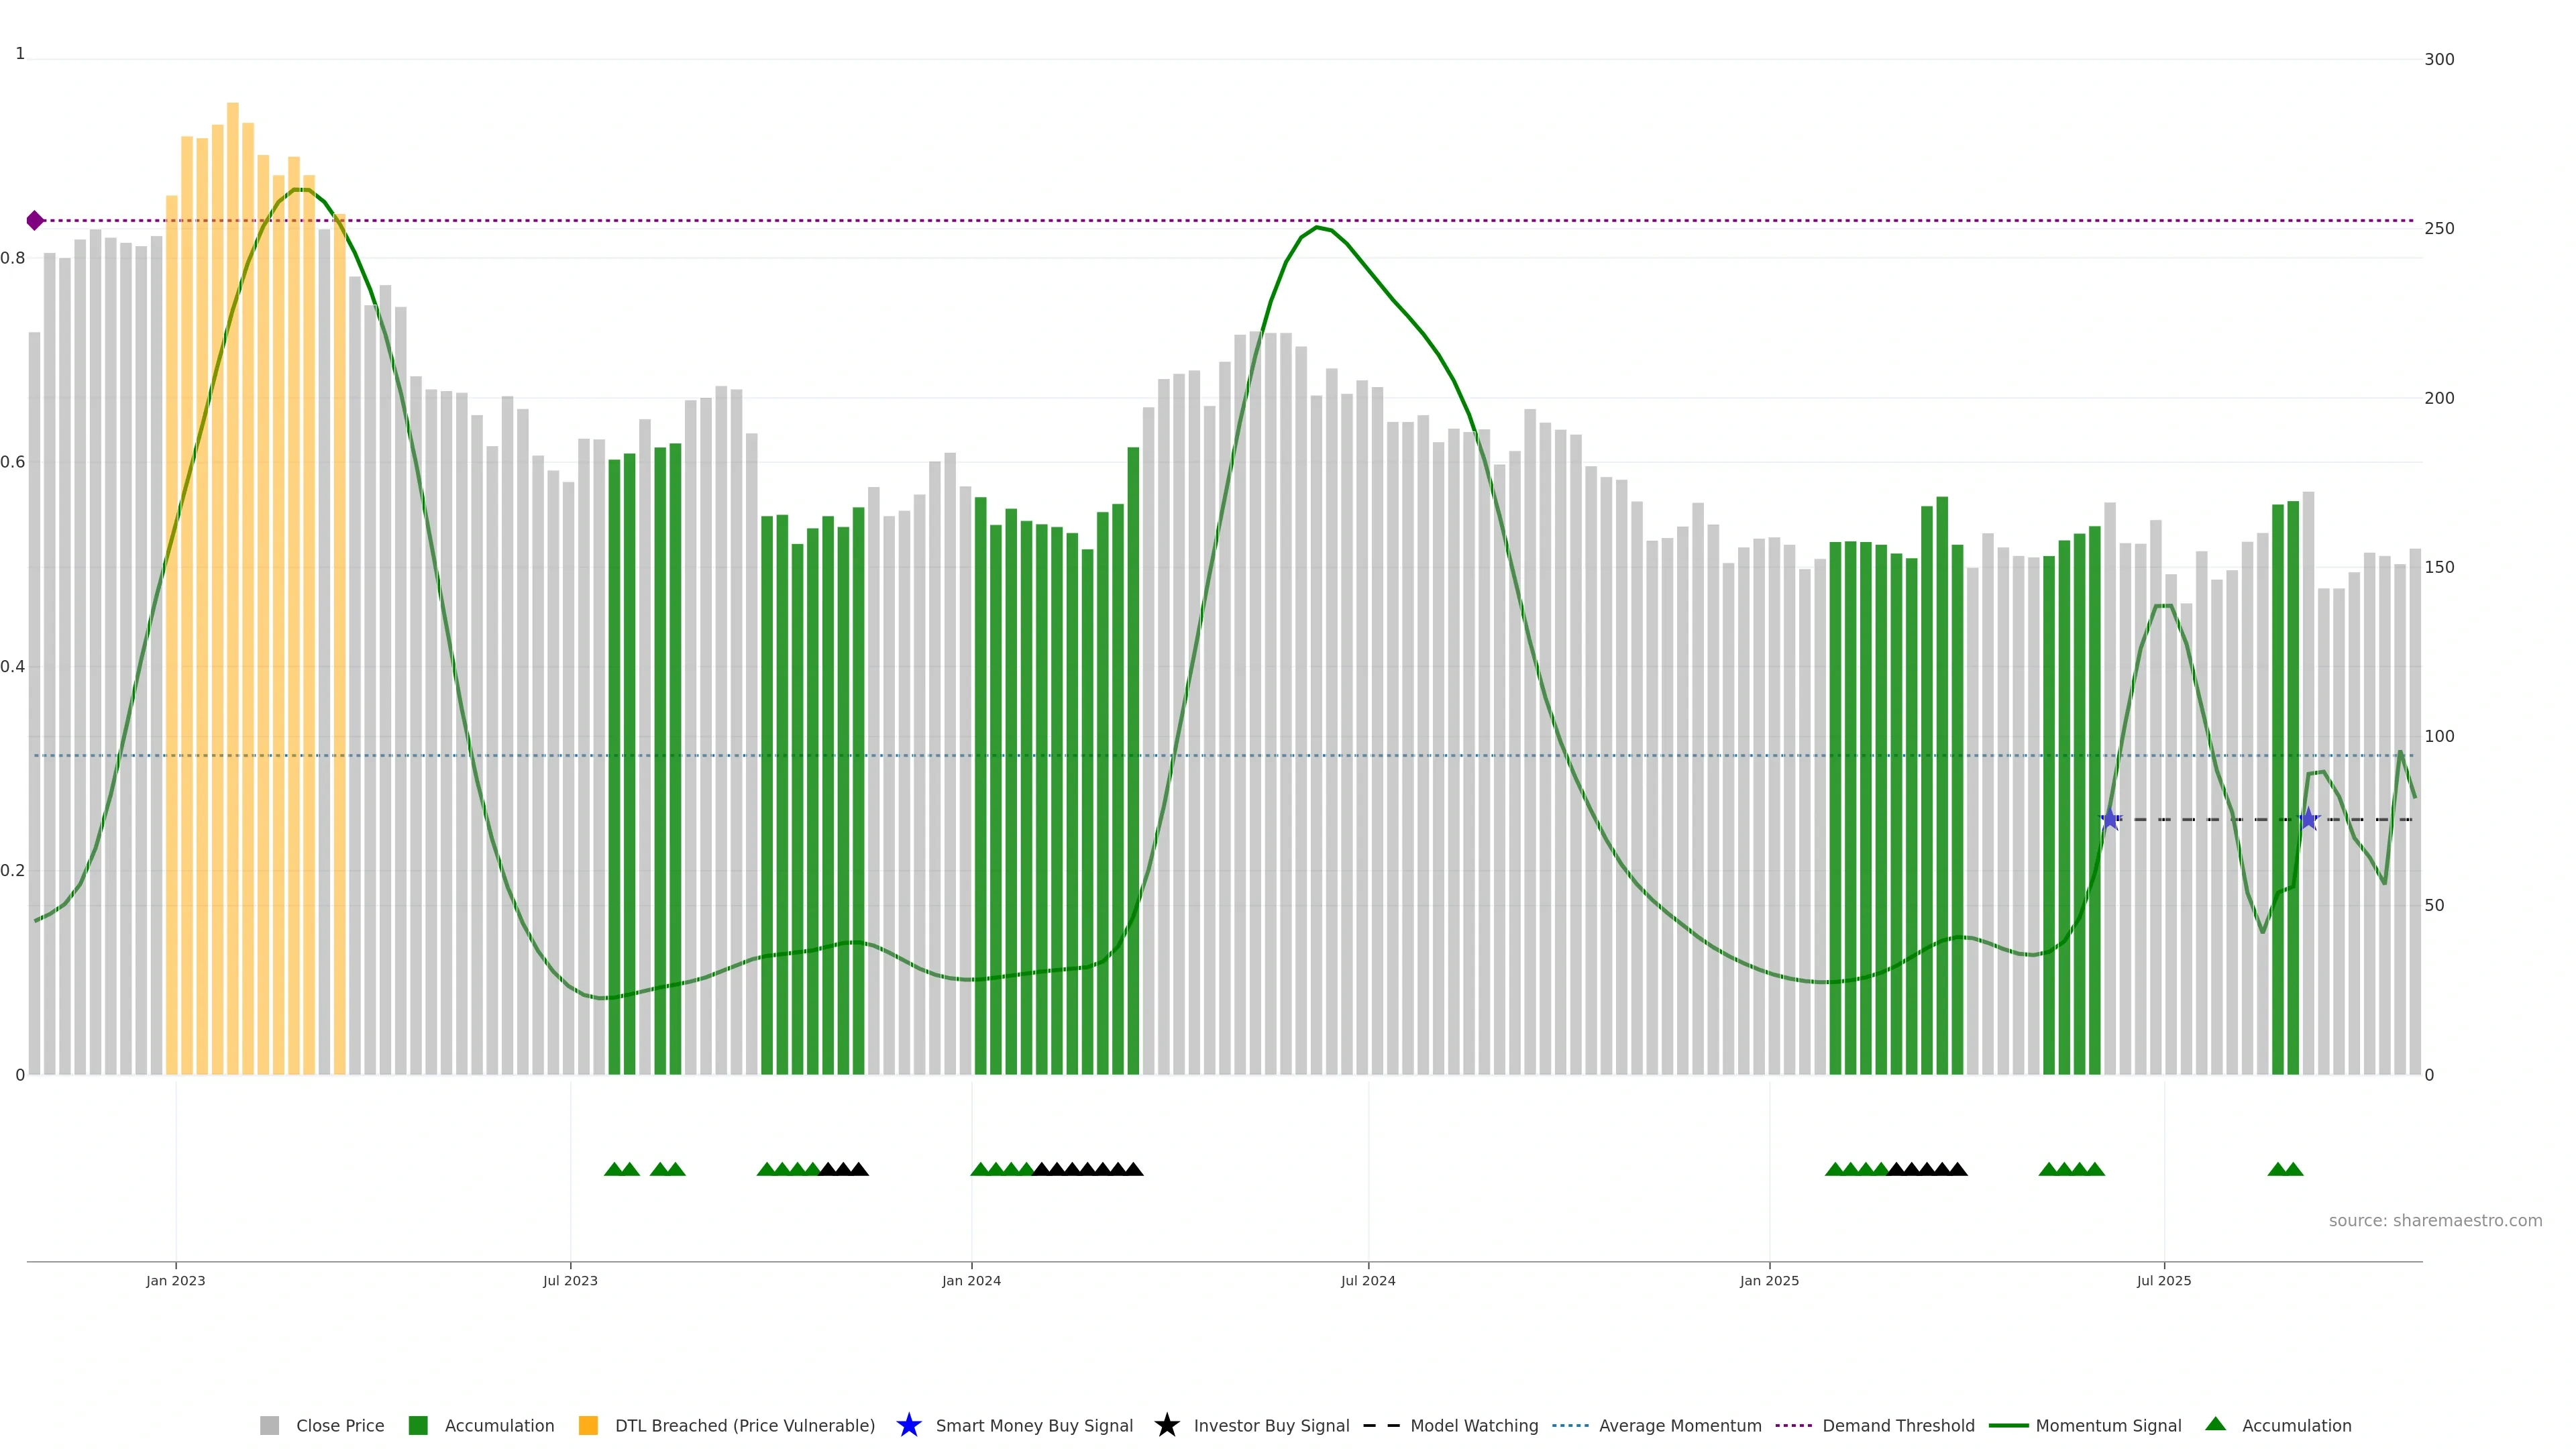The width and height of the screenshot is (2576, 1449).
Task: Click the first blue star on the chart
Action: tap(2110, 819)
